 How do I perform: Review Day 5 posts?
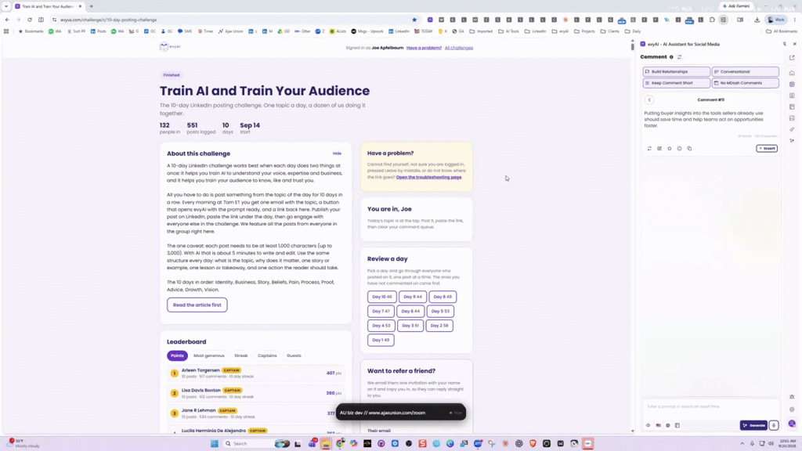point(440,311)
